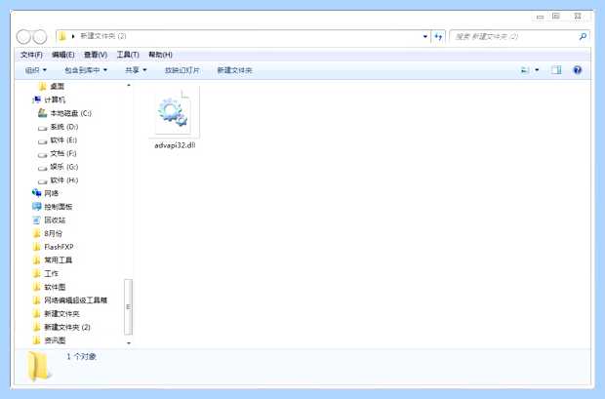The image size is (605, 399).
Task: Open the 查看(V) menu
Action: [x=96, y=55]
